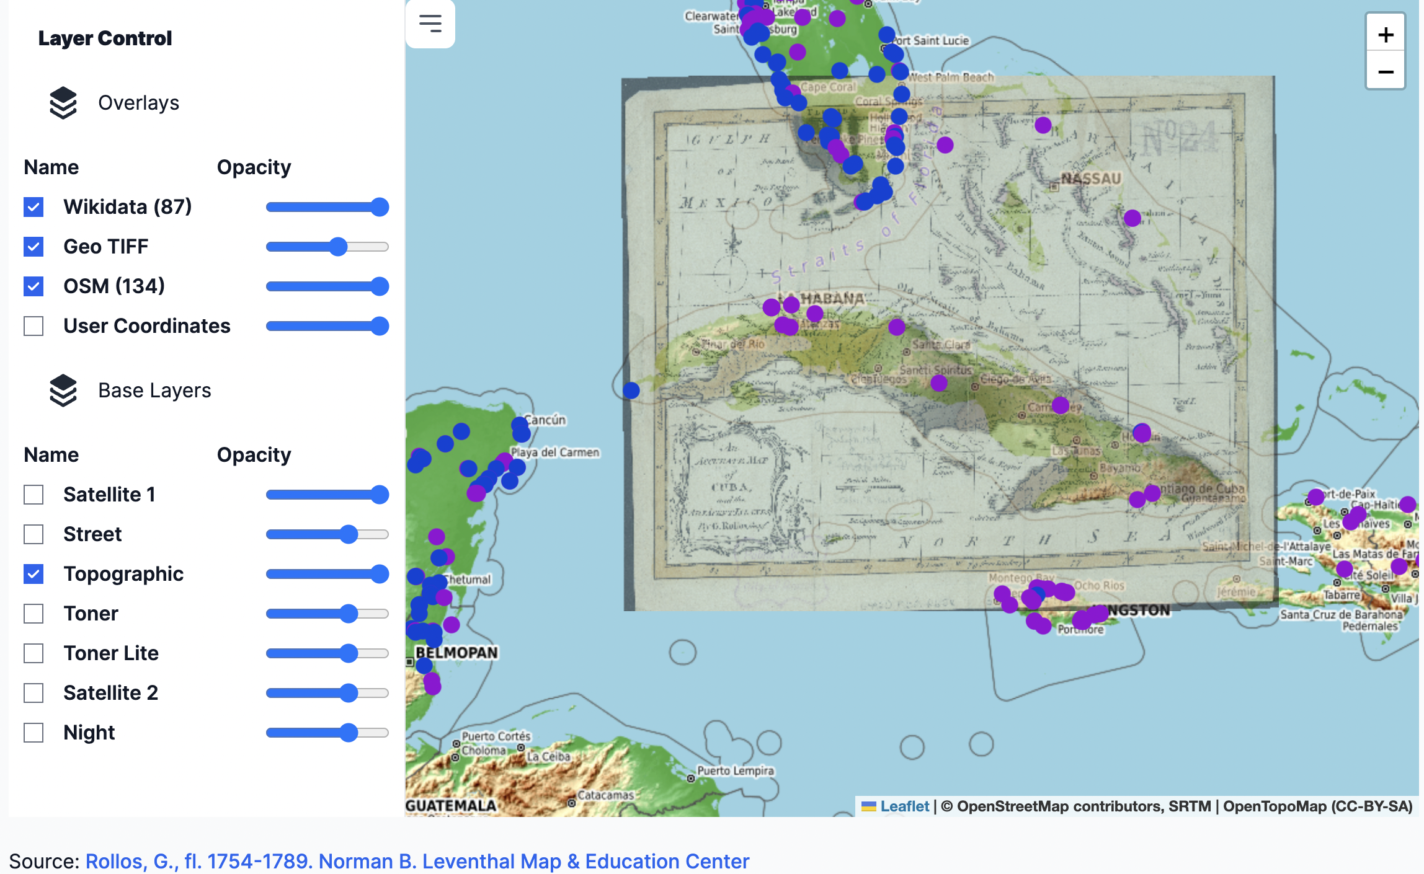Adjust the Satellite 1 opacity slider

(327, 495)
